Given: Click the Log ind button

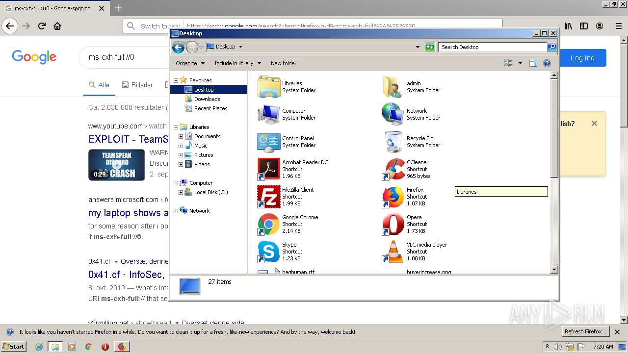Looking at the screenshot, I should click(x=582, y=58).
